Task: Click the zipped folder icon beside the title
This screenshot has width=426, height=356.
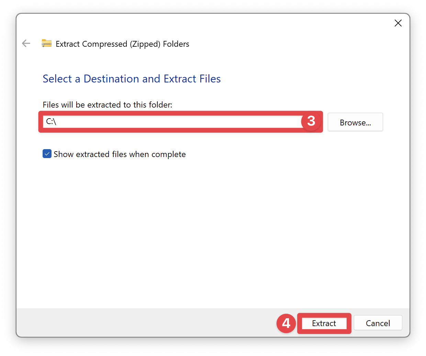Action: 46,43
